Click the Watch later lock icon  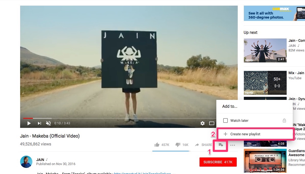[284, 121]
